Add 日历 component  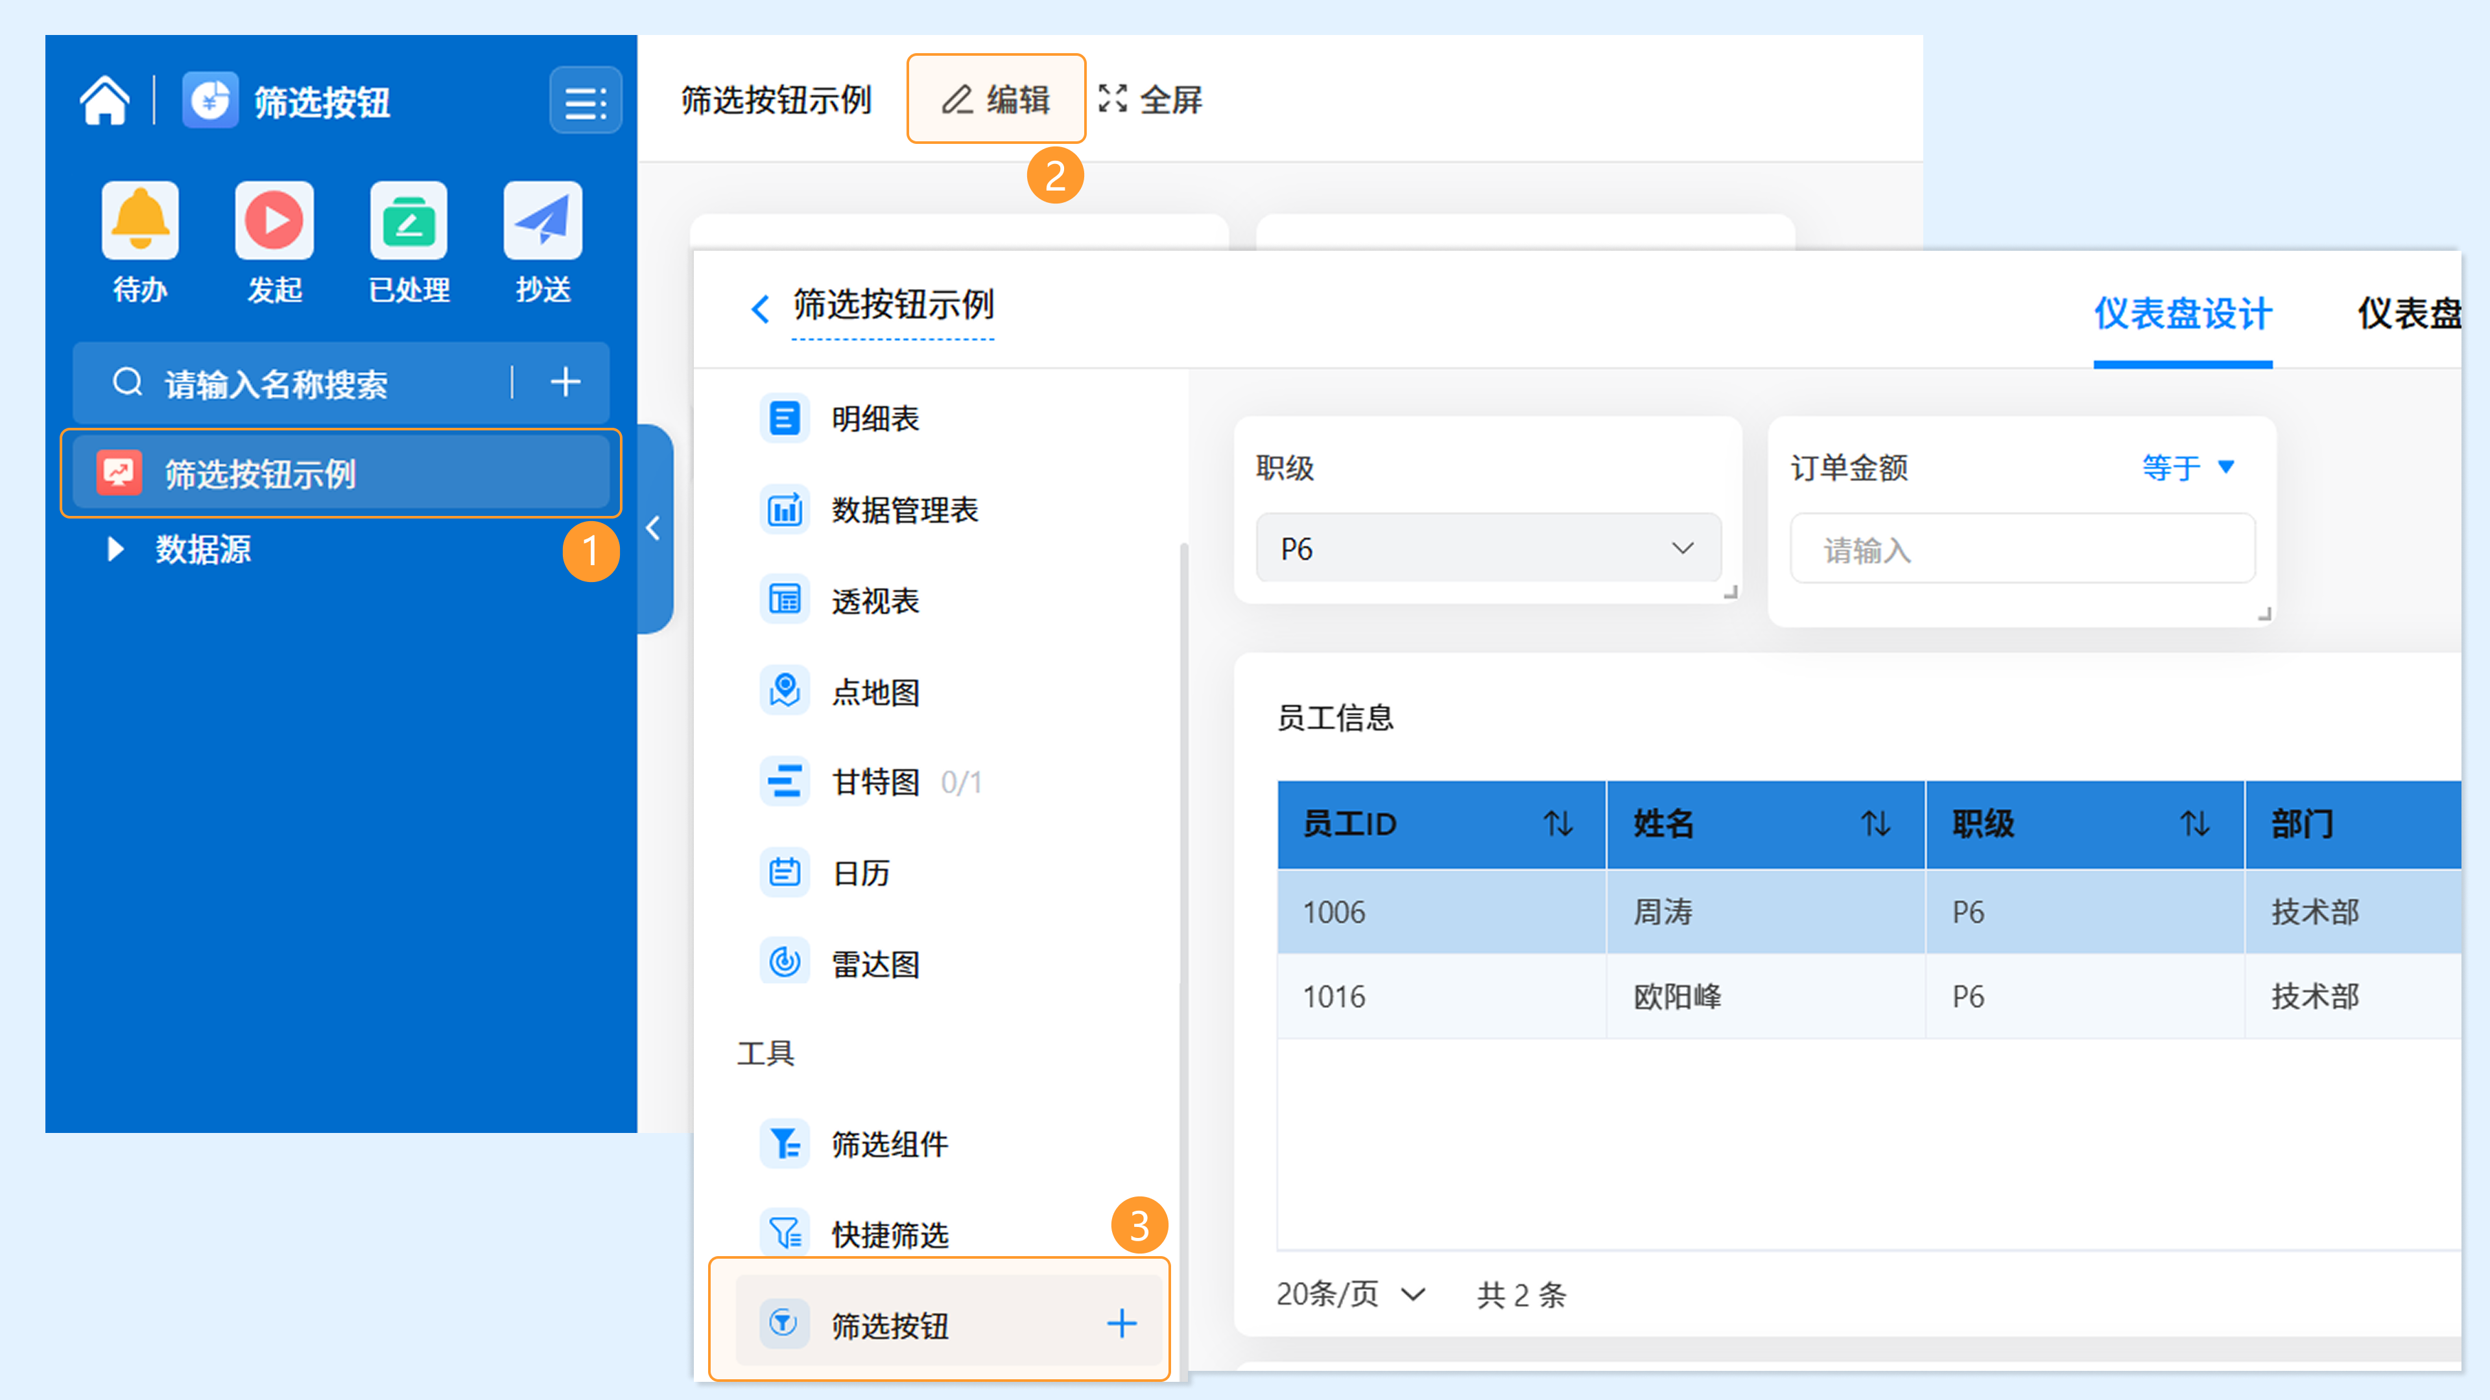[x=825, y=872]
